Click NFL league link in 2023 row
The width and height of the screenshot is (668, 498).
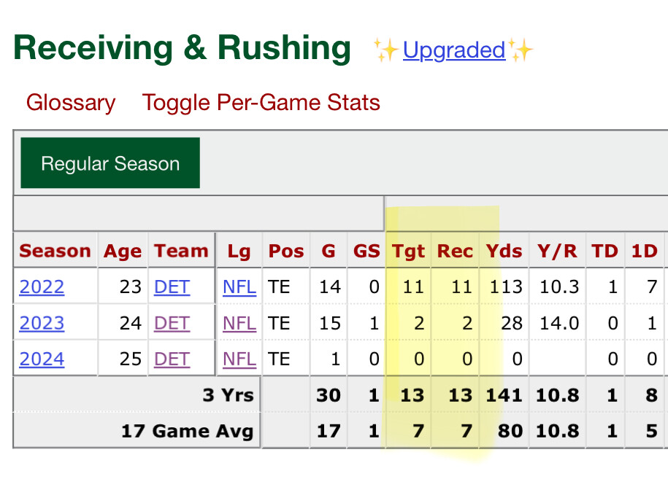point(239,323)
